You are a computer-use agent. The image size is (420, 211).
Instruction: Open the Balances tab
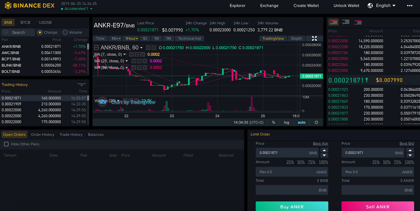tap(96, 135)
